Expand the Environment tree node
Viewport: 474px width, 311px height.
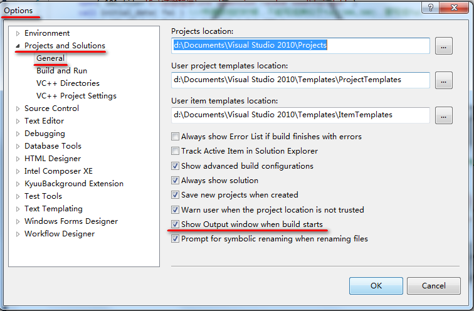[18, 33]
